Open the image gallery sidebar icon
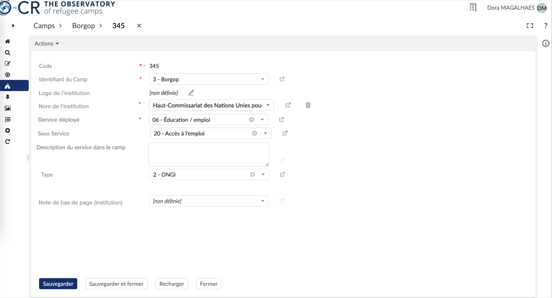The width and height of the screenshot is (552, 298). click(7, 108)
